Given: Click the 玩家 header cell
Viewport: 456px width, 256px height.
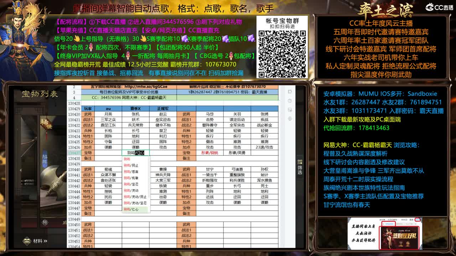Looking at the screenshot, I should 88,108.
